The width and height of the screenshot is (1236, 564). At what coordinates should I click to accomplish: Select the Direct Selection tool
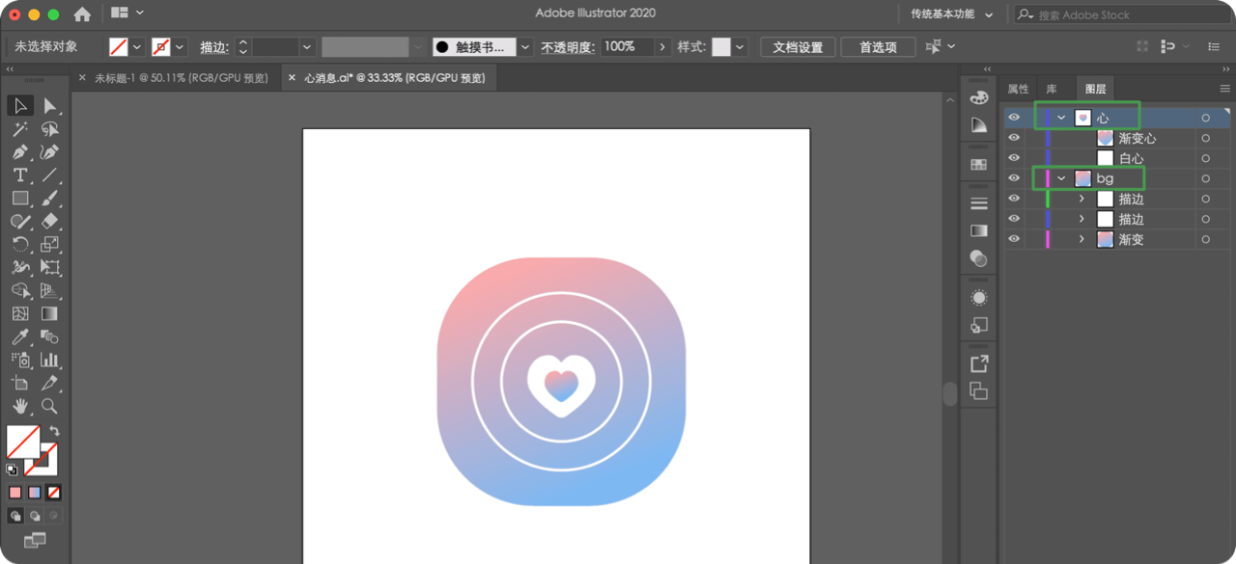point(49,106)
